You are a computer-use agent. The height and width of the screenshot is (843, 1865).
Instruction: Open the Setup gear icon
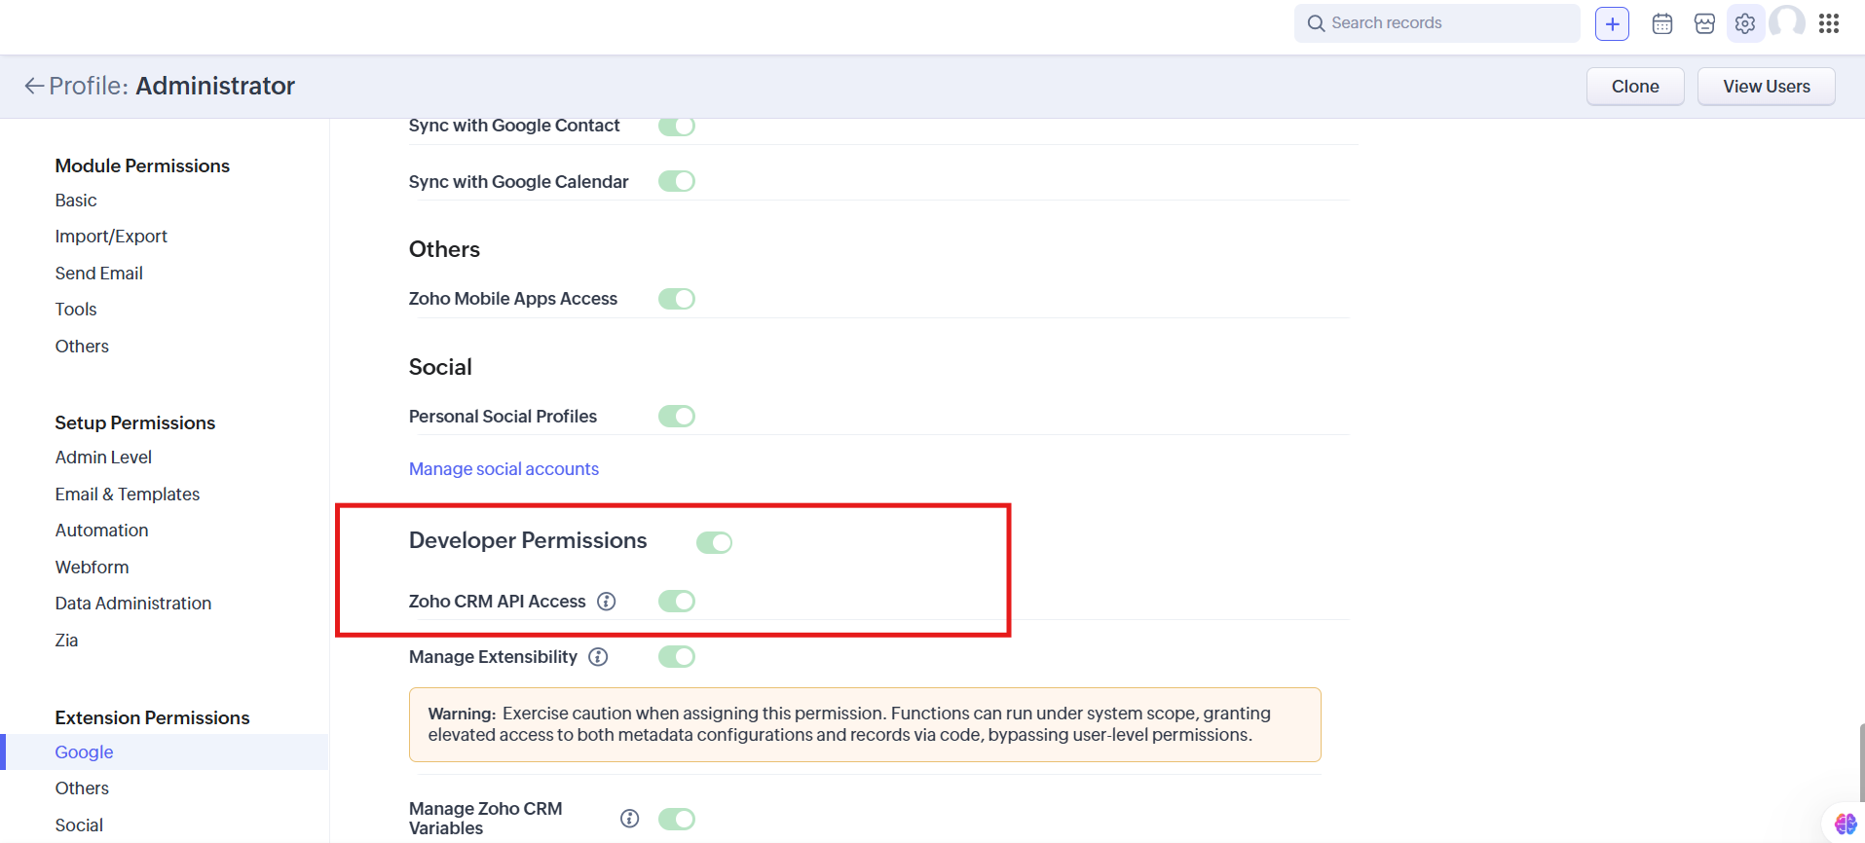(1744, 22)
